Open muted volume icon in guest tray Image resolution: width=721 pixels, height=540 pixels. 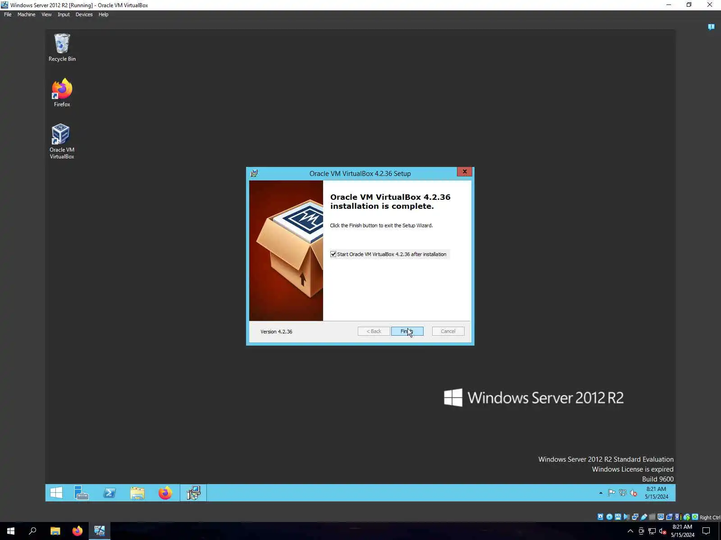click(x=634, y=493)
